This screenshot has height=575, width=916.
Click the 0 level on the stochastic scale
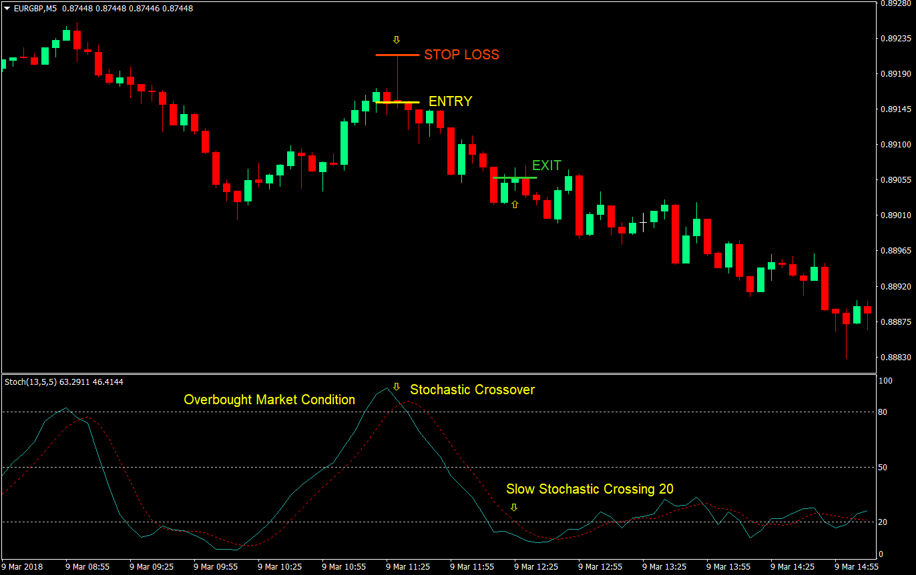click(x=882, y=554)
